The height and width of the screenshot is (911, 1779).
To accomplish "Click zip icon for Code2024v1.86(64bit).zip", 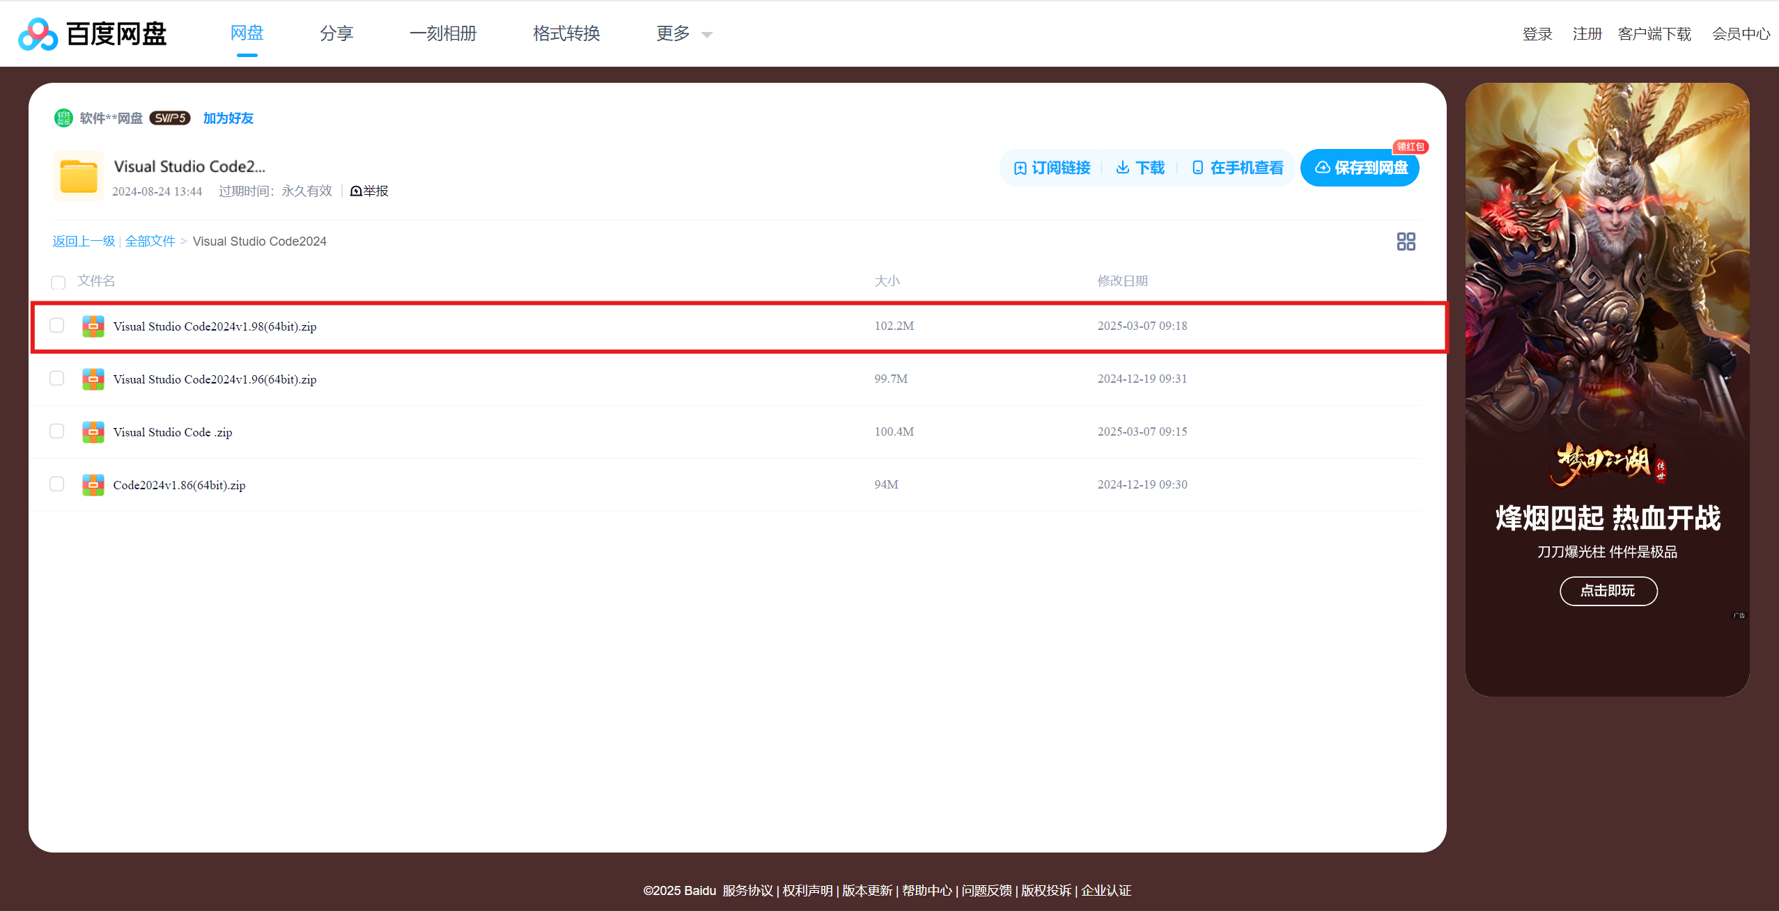I will pyautogui.click(x=93, y=484).
